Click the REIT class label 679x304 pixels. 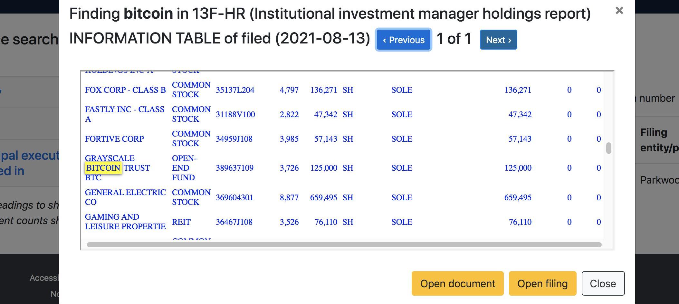(x=181, y=222)
